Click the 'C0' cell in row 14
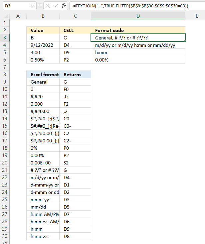 75,119
